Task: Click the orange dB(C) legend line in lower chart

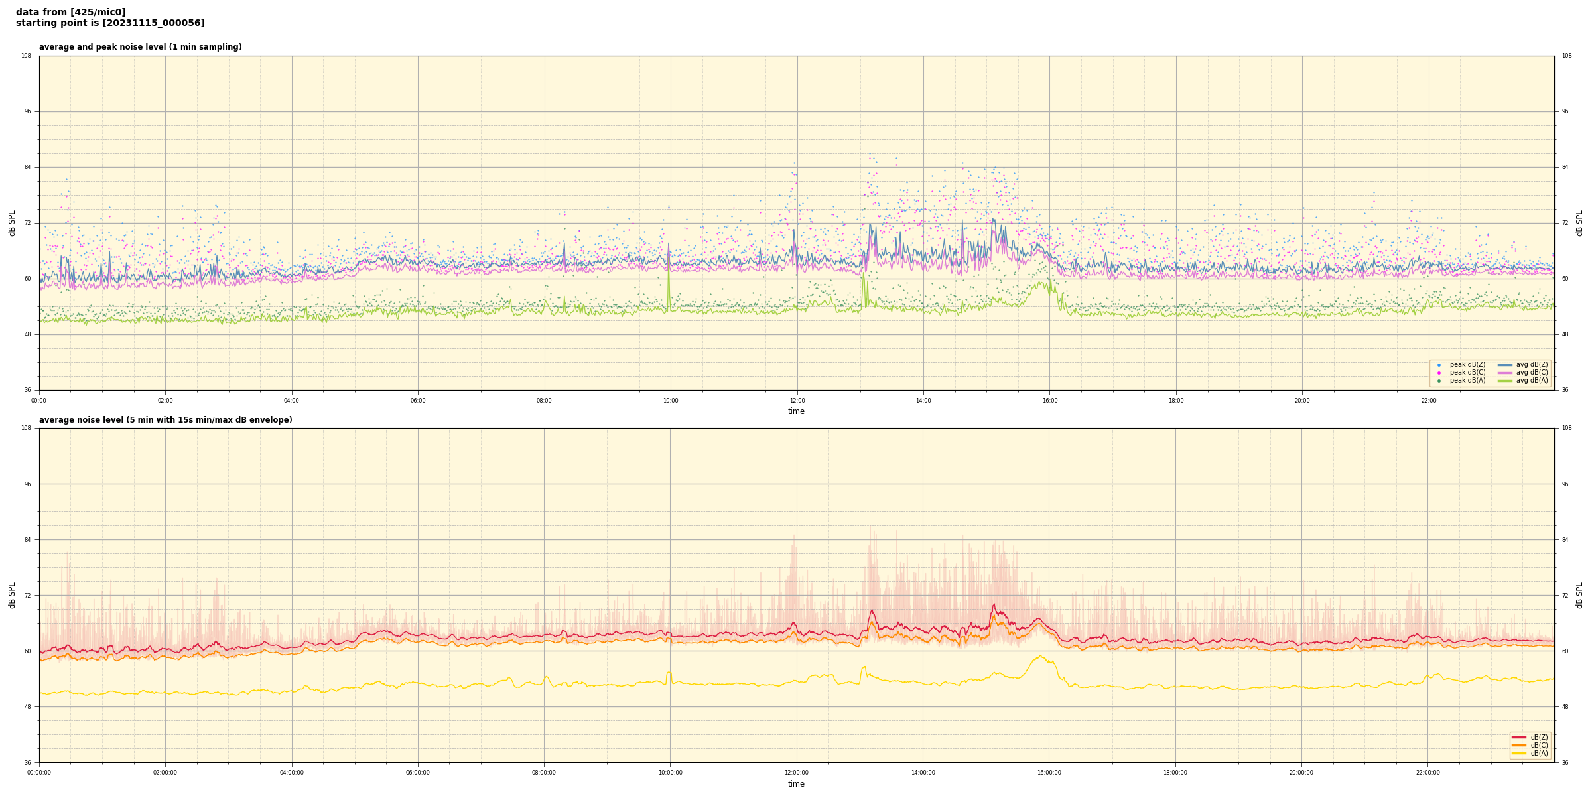Action: 1519,745
